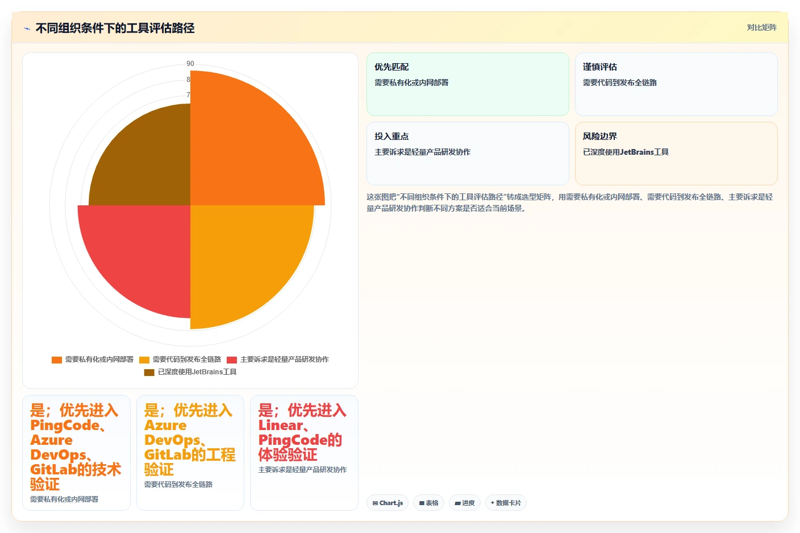Click the 已深度使用JetBrains工具 legend label
The image size is (800, 533).
point(197,372)
